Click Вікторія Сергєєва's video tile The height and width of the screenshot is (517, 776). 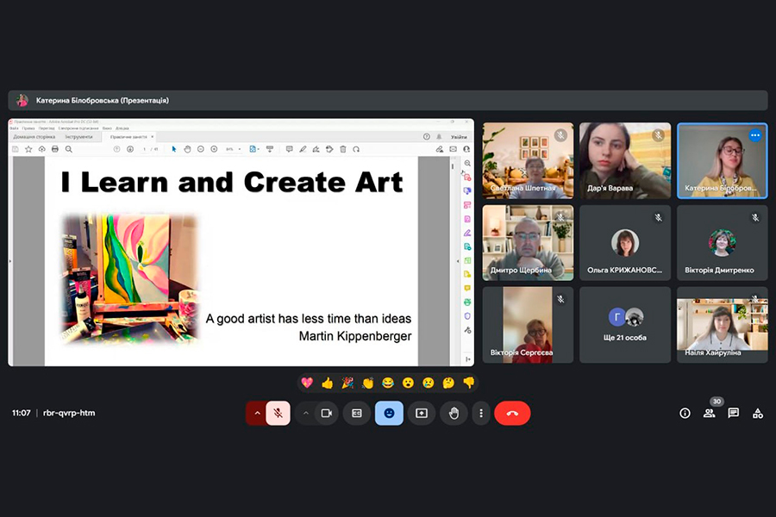(x=528, y=325)
